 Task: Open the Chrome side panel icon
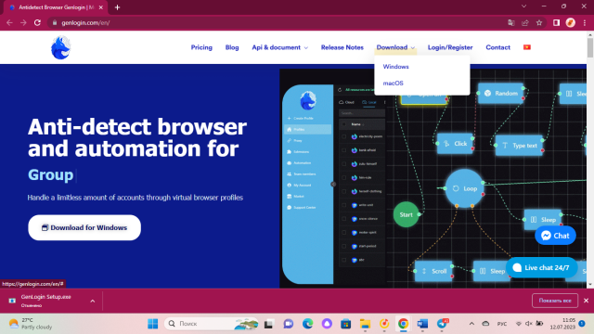pyautogui.click(x=556, y=22)
